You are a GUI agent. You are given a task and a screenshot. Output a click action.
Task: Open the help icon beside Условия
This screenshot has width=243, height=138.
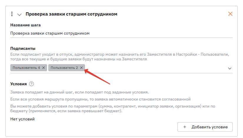pos(31,84)
